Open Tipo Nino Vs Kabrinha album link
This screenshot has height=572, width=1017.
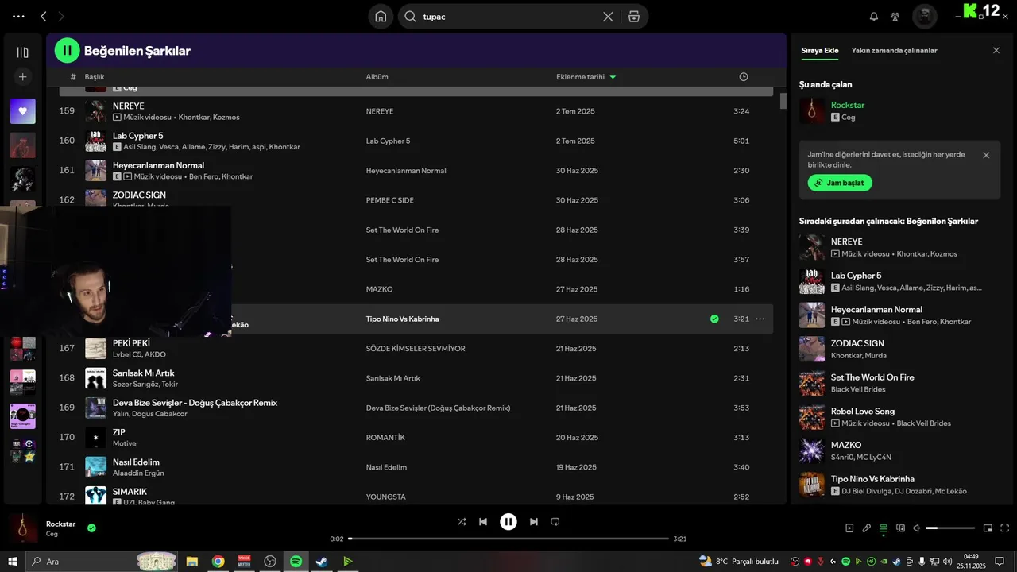[x=402, y=319]
